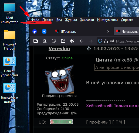Click Verevkin's blue cat avatar

pos(59,79)
